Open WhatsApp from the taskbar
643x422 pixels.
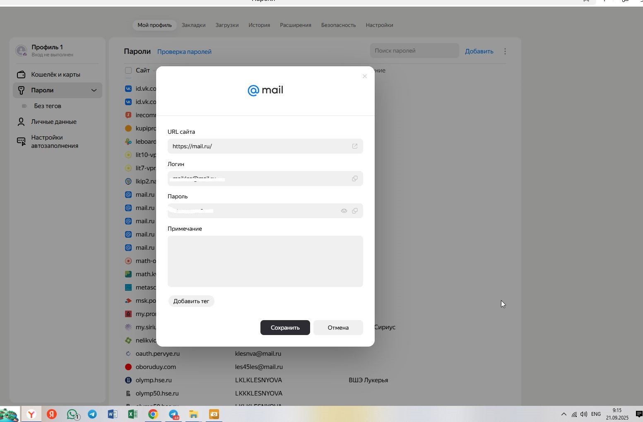tap(72, 414)
